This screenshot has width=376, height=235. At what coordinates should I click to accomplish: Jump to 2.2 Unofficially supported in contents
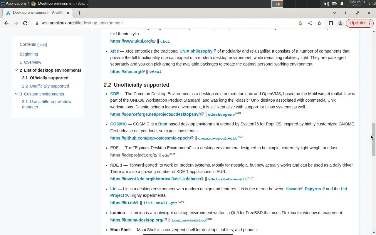46,86
